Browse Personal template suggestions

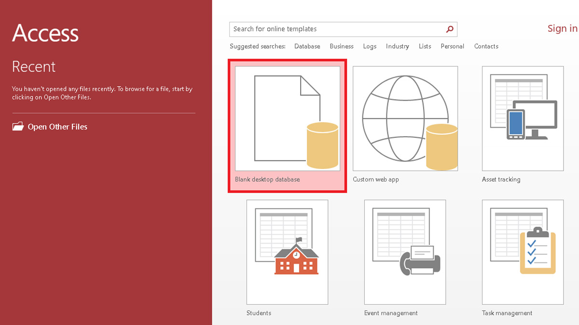click(452, 46)
